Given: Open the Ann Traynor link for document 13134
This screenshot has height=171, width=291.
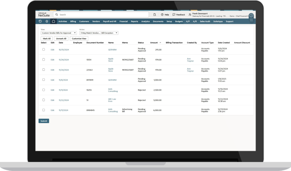Looking at the screenshot, I should pos(190,60).
